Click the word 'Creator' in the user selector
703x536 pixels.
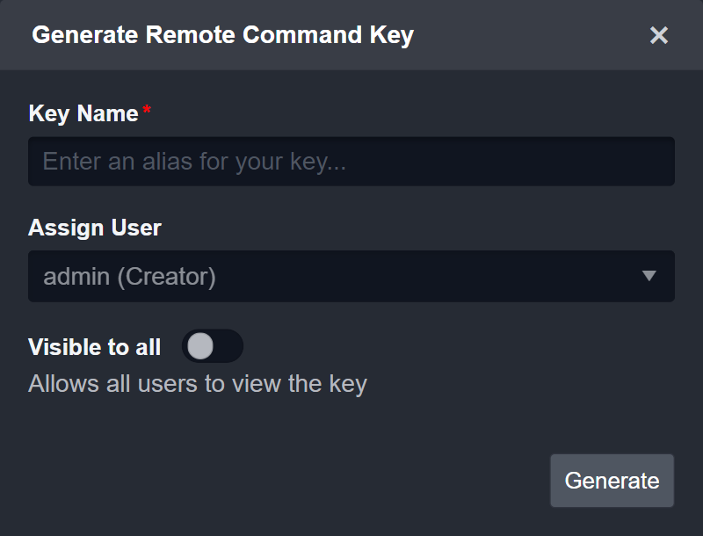(166, 276)
